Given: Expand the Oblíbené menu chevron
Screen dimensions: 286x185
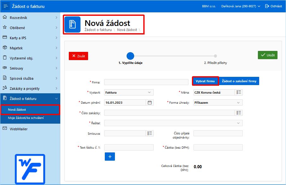Looking at the screenshot, I should (57, 28).
